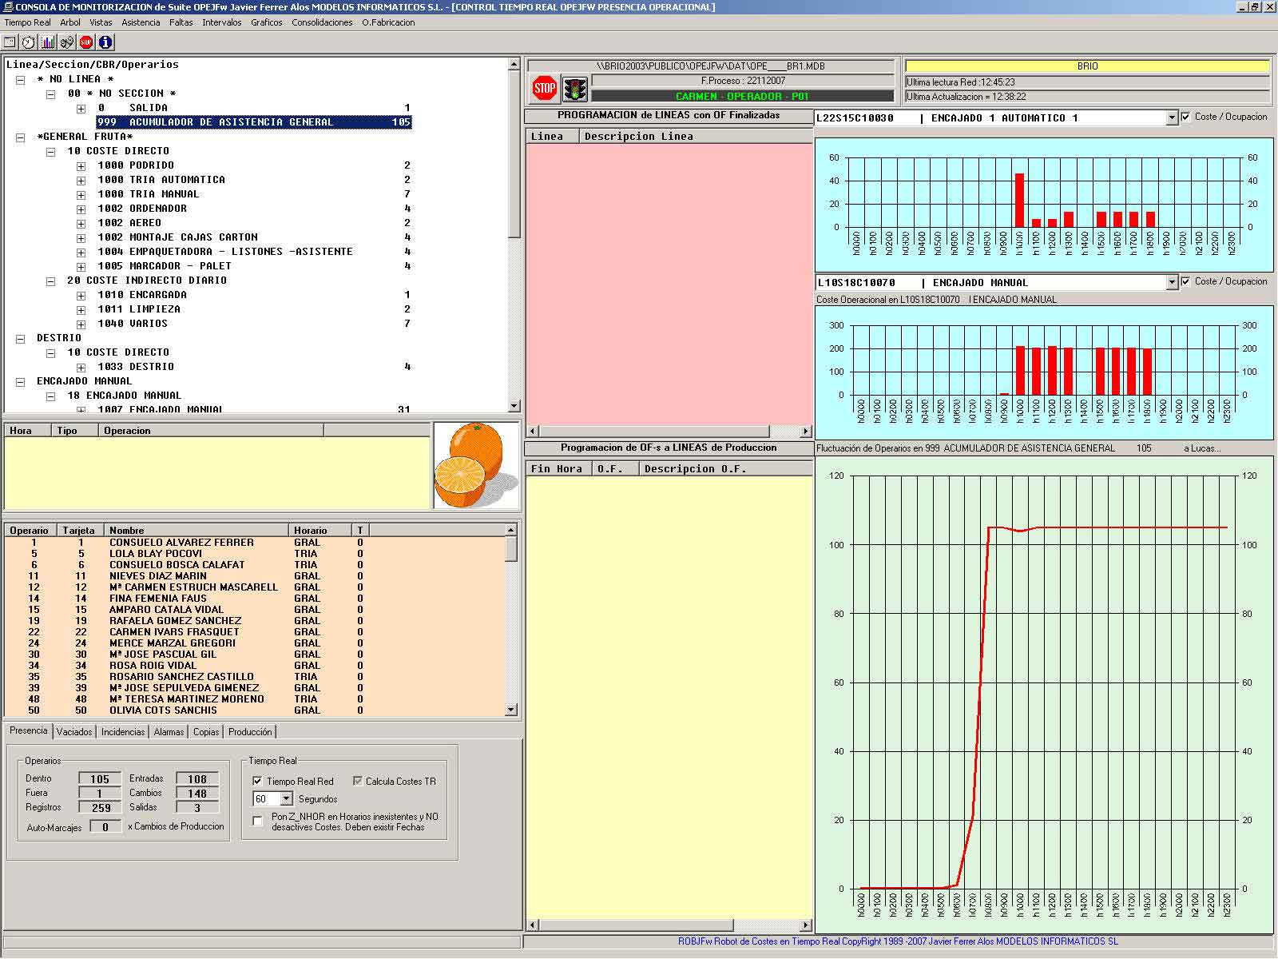Collapse the 20 COSTE INDIRECTO DIARIO node
Screen dimensions: 1278x959
(51, 281)
